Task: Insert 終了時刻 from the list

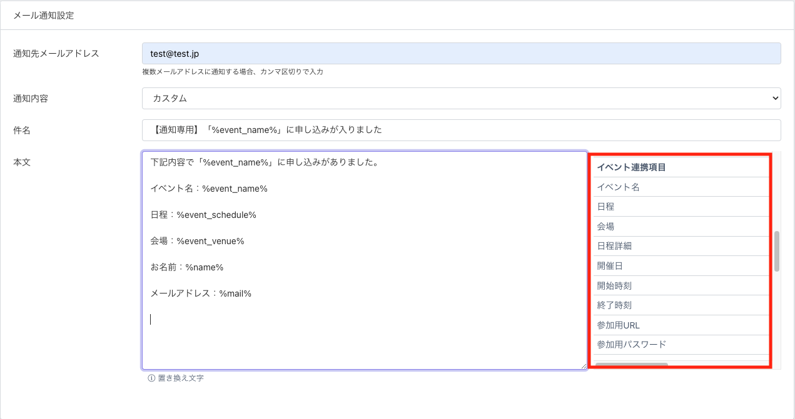Action: pyautogui.click(x=614, y=305)
